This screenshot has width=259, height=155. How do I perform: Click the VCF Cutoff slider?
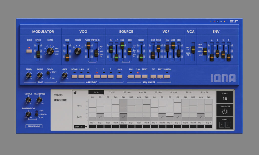coord(153,55)
